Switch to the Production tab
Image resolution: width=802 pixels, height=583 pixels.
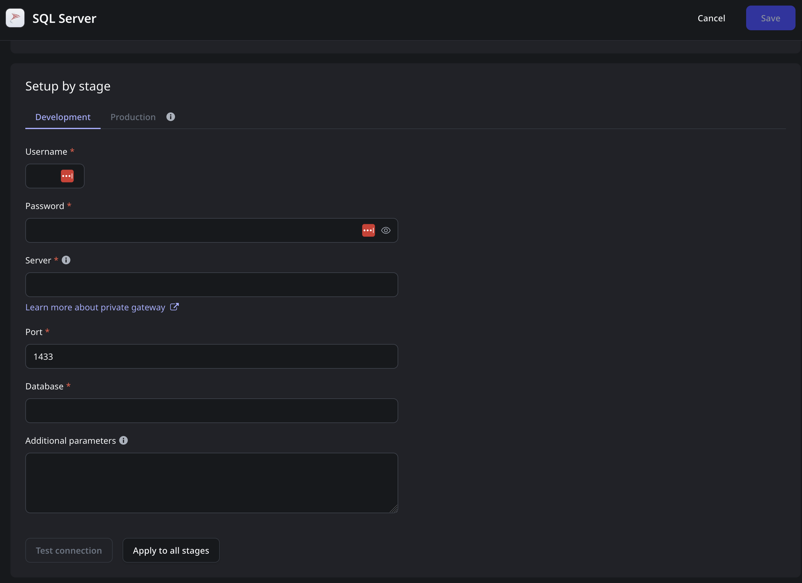(133, 117)
